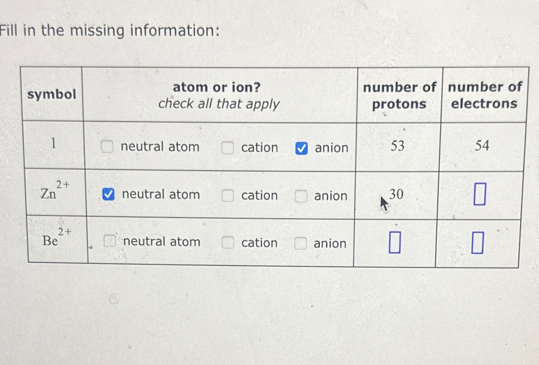
Task: Click the protons input box for Be2+
Action: [395, 242]
